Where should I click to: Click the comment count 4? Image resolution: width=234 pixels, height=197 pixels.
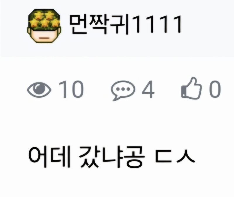coord(148,89)
